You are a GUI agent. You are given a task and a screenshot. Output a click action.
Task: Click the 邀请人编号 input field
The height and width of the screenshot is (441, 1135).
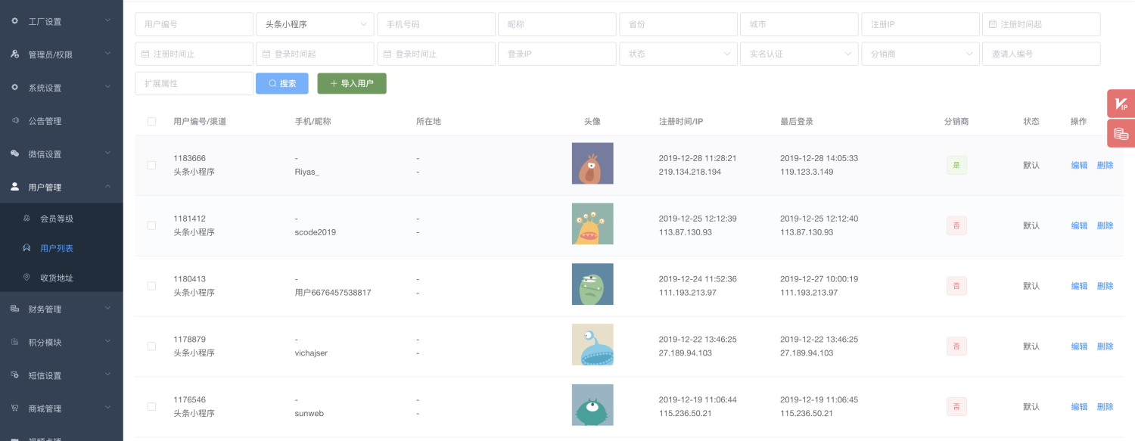pyautogui.click(x=1041, y=54)
